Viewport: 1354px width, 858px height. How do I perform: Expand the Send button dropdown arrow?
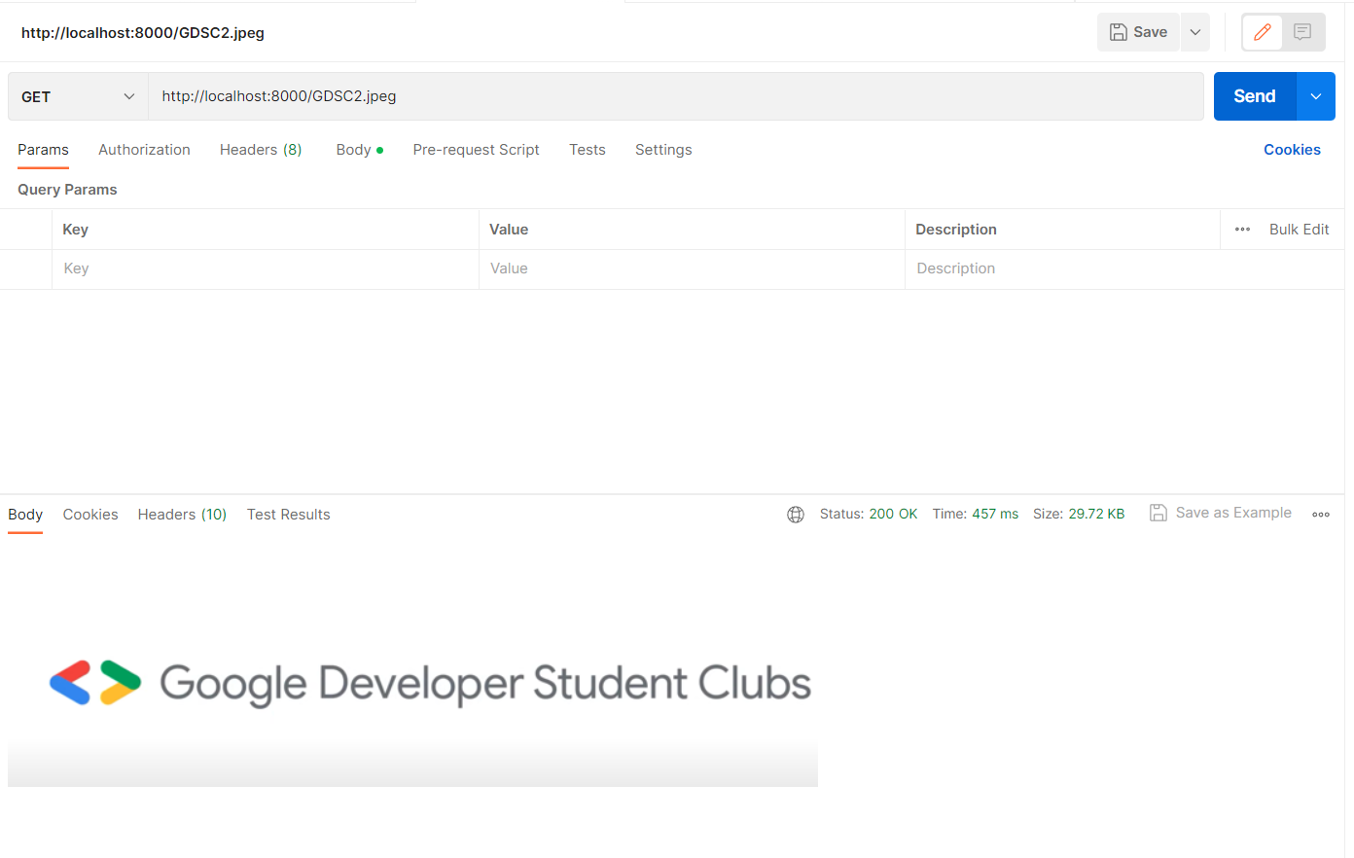click(1315, 95)
